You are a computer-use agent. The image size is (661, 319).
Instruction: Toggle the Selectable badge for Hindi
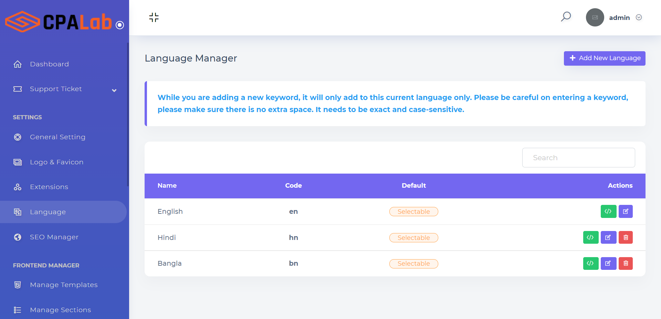tap(413, 238)
